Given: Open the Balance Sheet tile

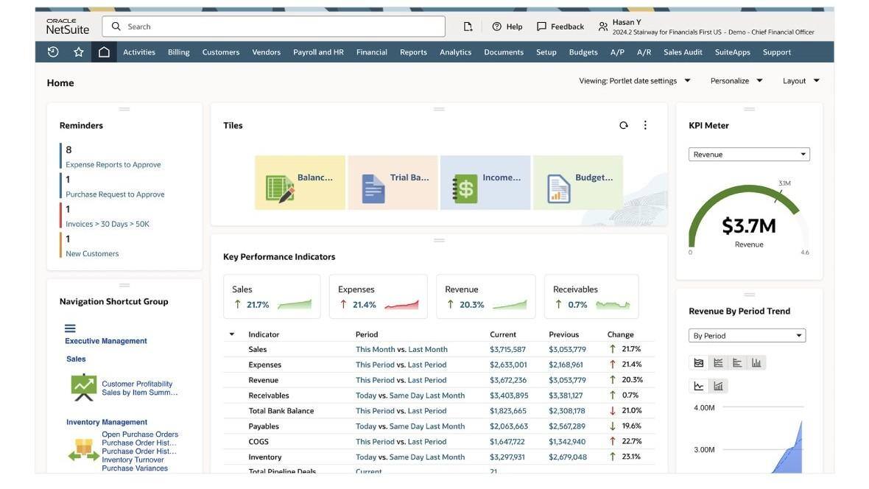Looking at the screenshot, I should (300, 183).
